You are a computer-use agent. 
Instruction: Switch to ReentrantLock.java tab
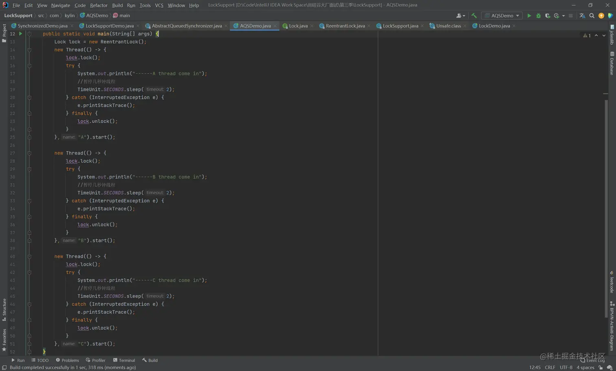point(345,26)
